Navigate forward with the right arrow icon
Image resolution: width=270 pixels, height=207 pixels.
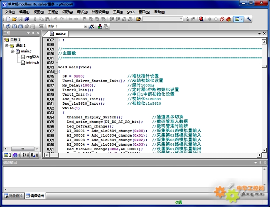76,19
